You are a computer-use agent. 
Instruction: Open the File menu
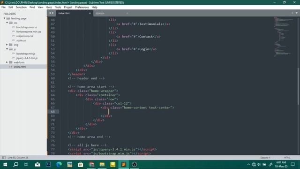click(x=3, y=8)
